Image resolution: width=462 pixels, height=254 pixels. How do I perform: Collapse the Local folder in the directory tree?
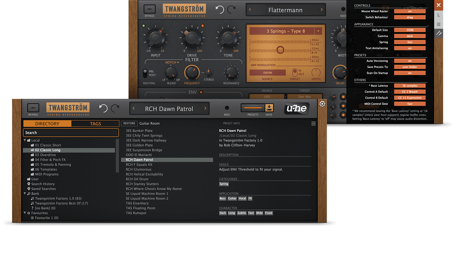25,140
